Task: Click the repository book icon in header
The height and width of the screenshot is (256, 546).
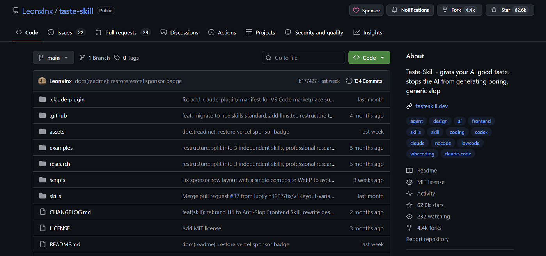Action: coord(16,11)
